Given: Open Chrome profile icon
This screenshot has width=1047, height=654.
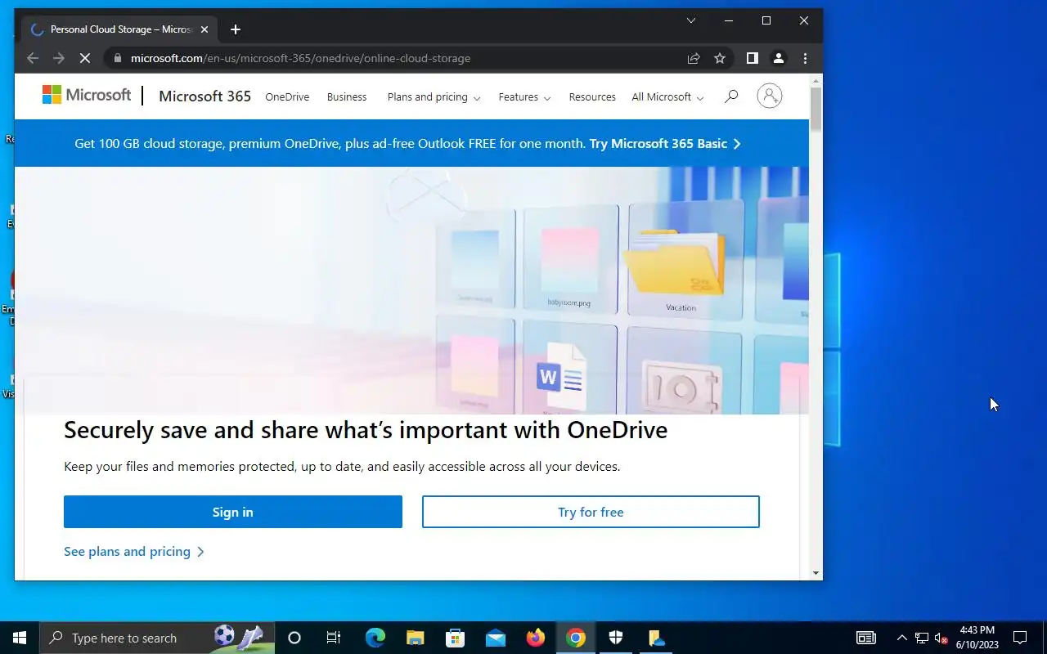Looking at the screenshot, I should click(x=779, y=58).
